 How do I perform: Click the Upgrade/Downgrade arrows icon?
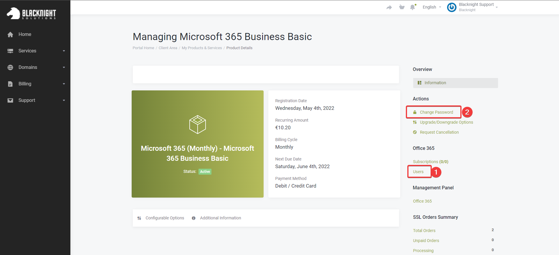point(415,122)
